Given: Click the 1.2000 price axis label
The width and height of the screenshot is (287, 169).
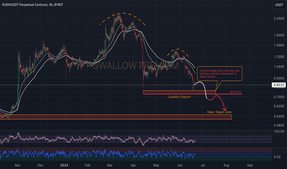Looking at the screenshot, I should coord(279,57).
